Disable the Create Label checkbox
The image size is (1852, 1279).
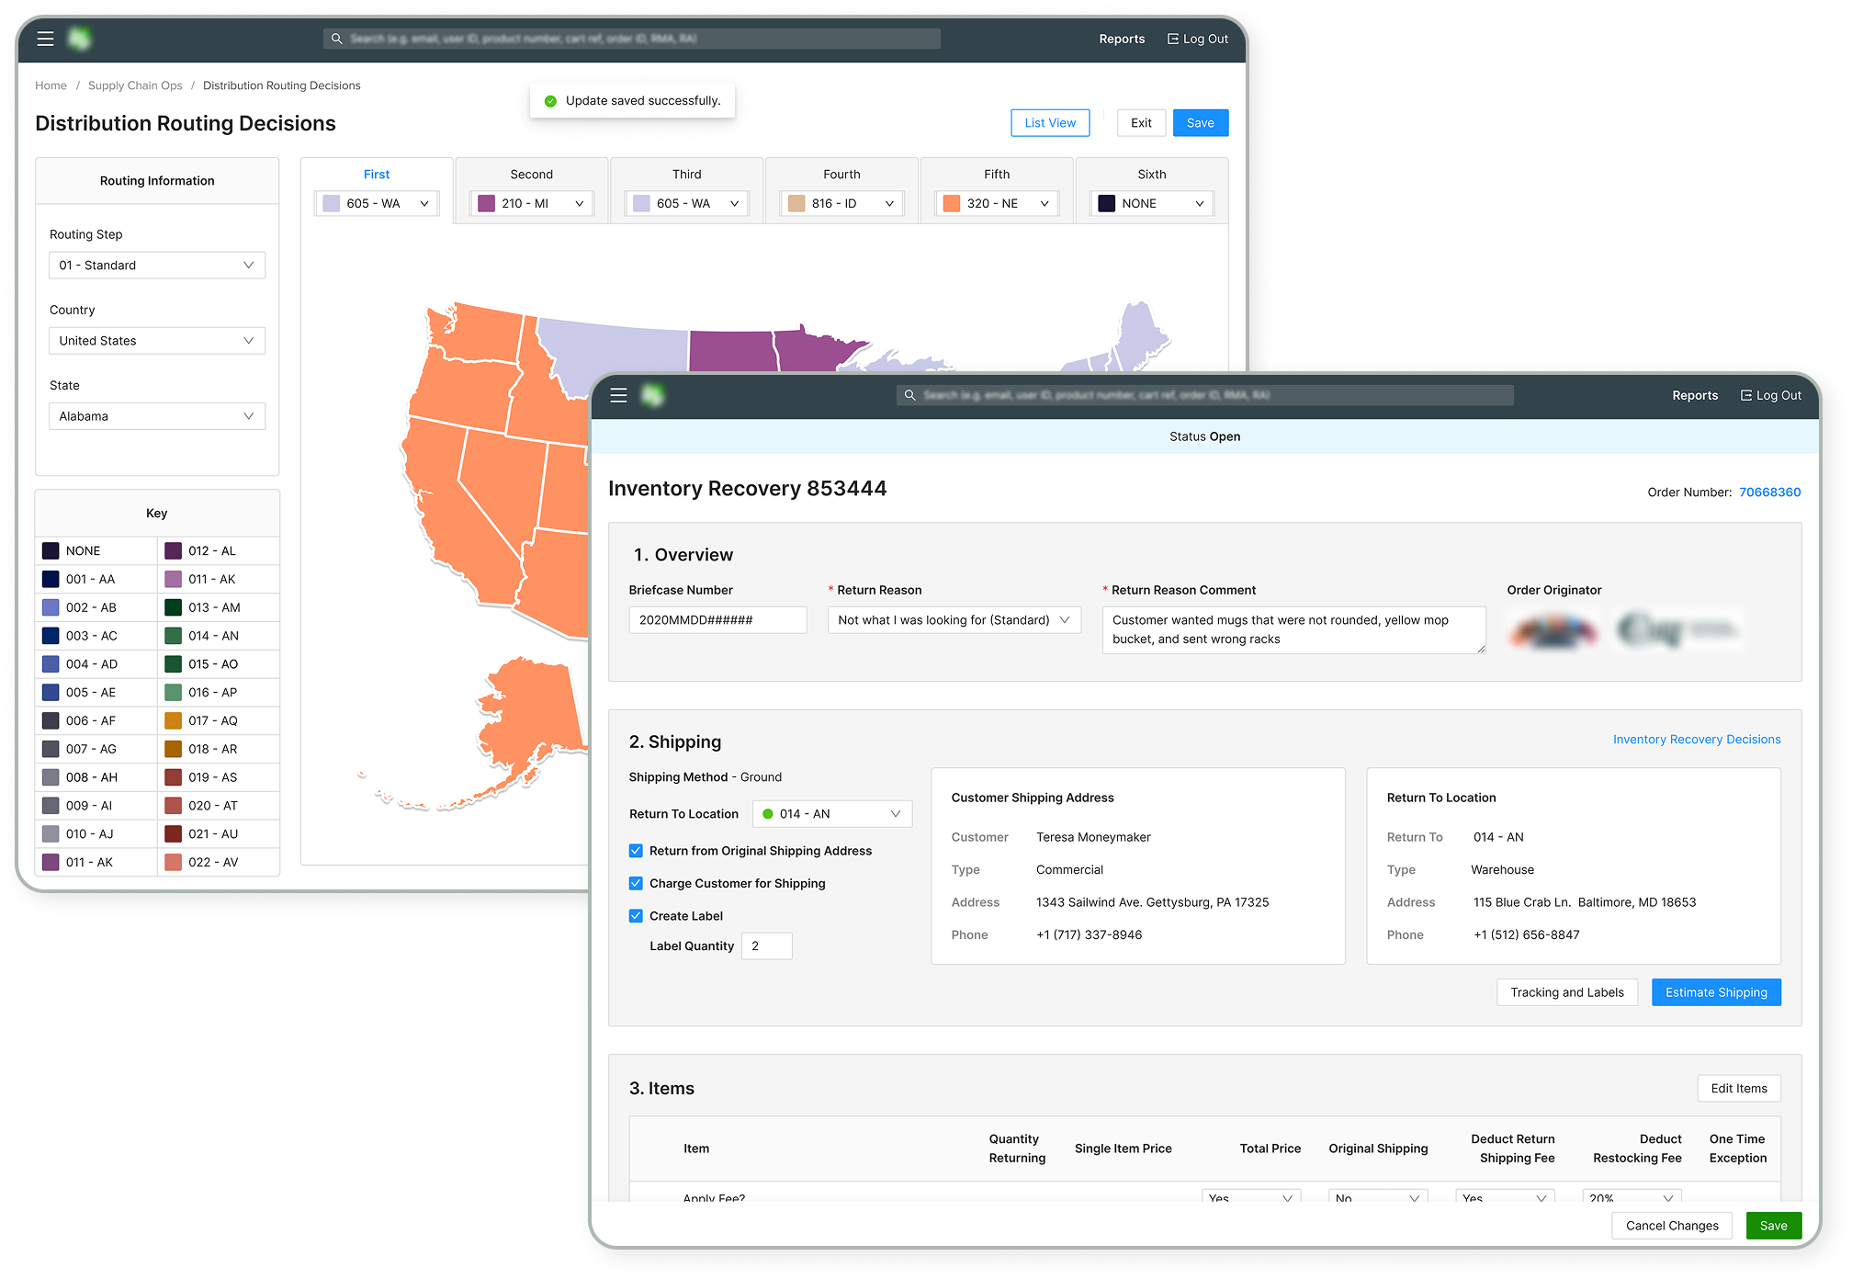pyautogui.click(x=636, y=916)
